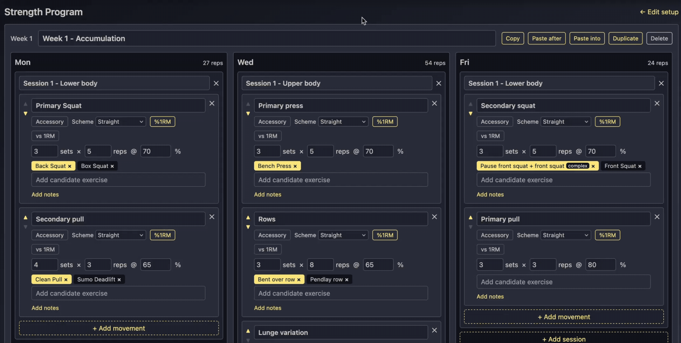
Task: Duplicate the current week
Action: (625, 38)
